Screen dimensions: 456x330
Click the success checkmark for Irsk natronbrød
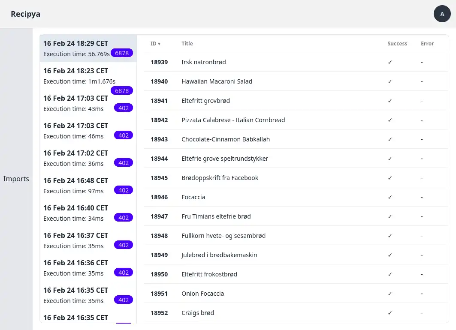click(x=390, y=62)
